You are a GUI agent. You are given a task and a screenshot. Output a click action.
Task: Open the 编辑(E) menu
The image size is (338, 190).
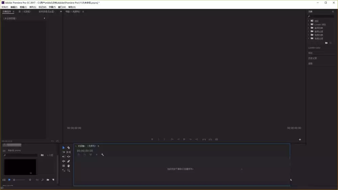tap(14, 7)
